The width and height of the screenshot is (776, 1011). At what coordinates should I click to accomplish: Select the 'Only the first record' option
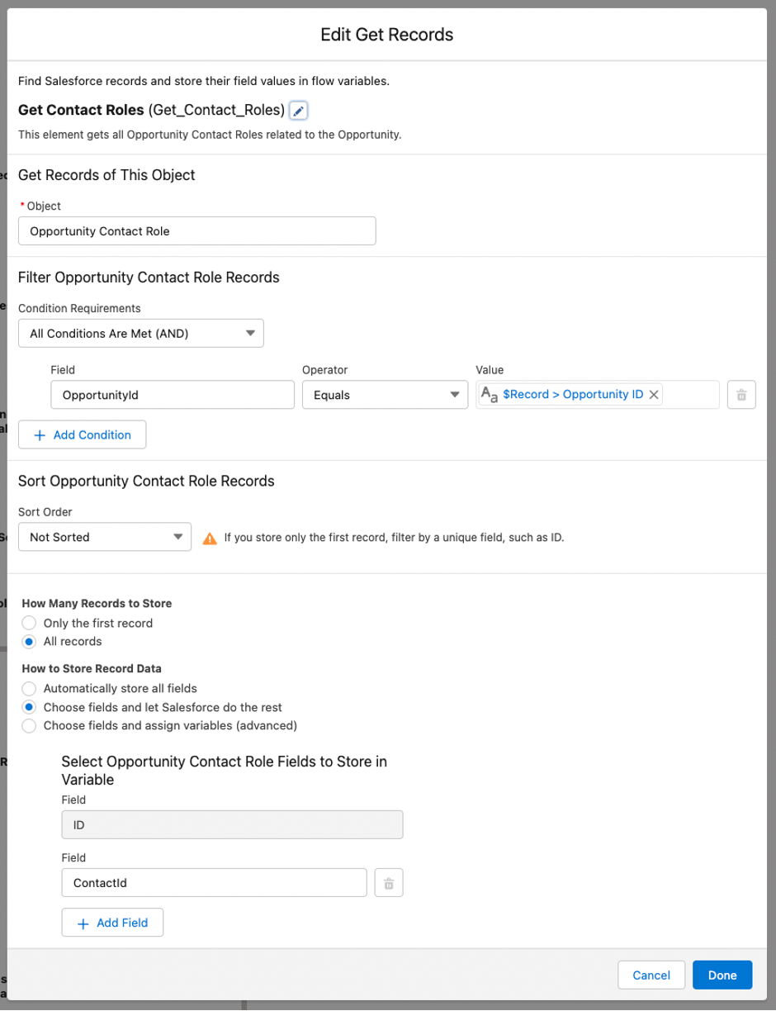point(29,623)
